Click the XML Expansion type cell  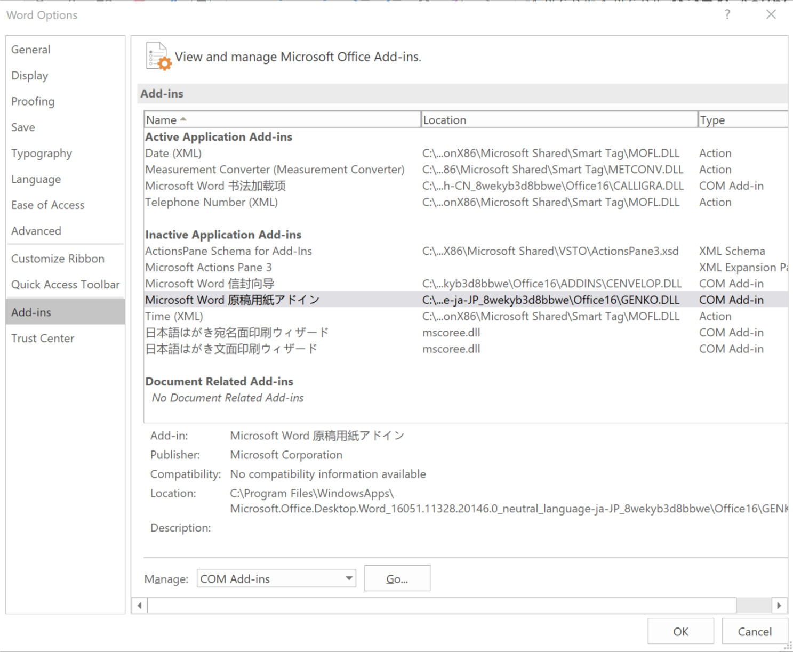743,268
